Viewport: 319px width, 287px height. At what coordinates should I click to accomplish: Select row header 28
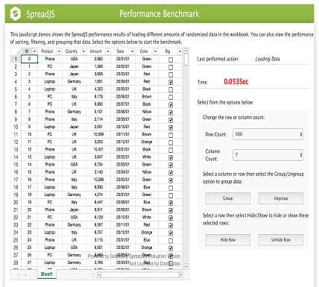(x=16, y=262)
